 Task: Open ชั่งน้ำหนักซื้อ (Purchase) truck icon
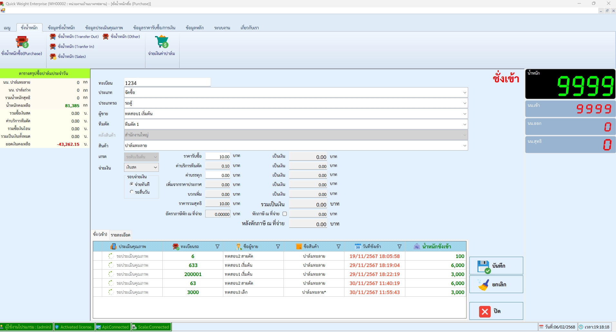coord(22,42)
